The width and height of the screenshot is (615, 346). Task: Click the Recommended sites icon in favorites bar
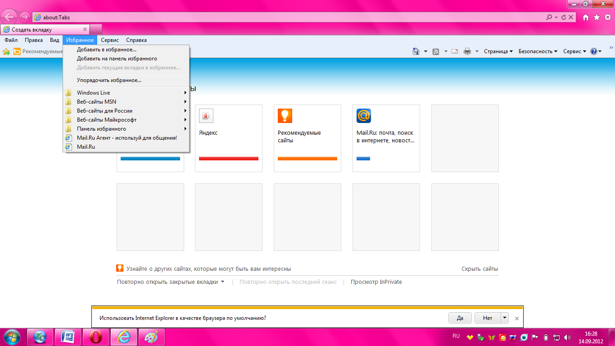point(17,51)
